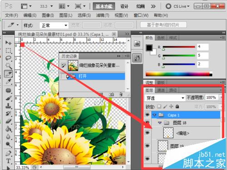Image resolution: width=227 pixels, height=170 pixels.
Task: Open the 图像(I) menu
Action: coord(48,15)
